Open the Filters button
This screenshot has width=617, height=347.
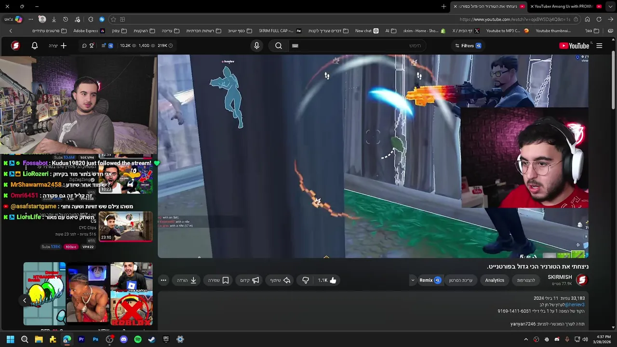click(x=468, y=46)
